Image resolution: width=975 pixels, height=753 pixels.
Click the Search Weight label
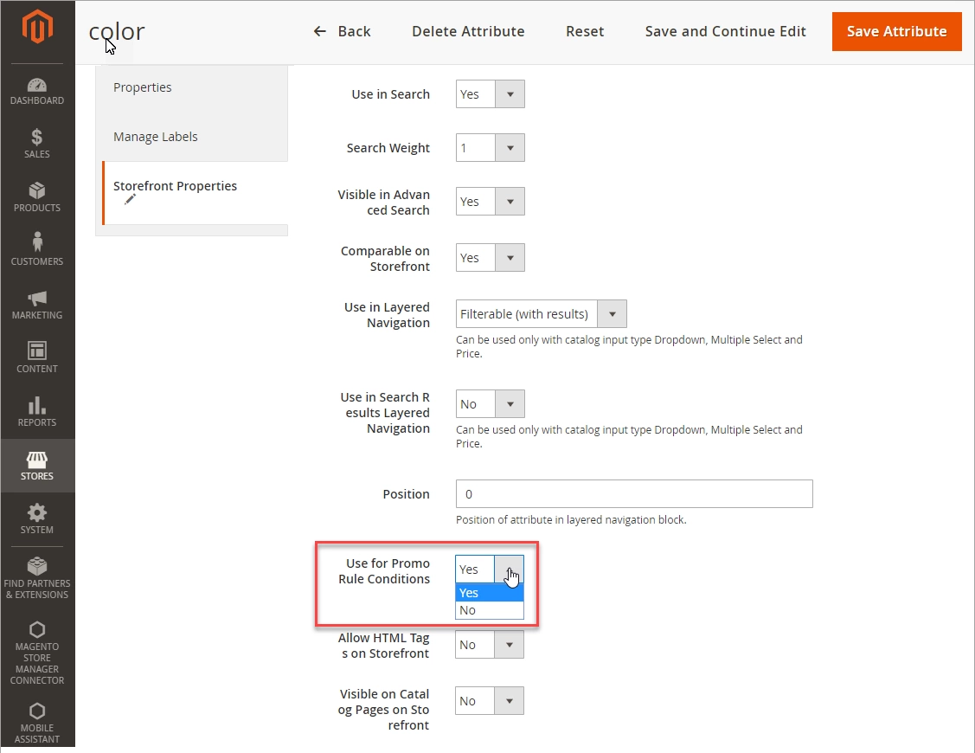click(x=388, y=147)
